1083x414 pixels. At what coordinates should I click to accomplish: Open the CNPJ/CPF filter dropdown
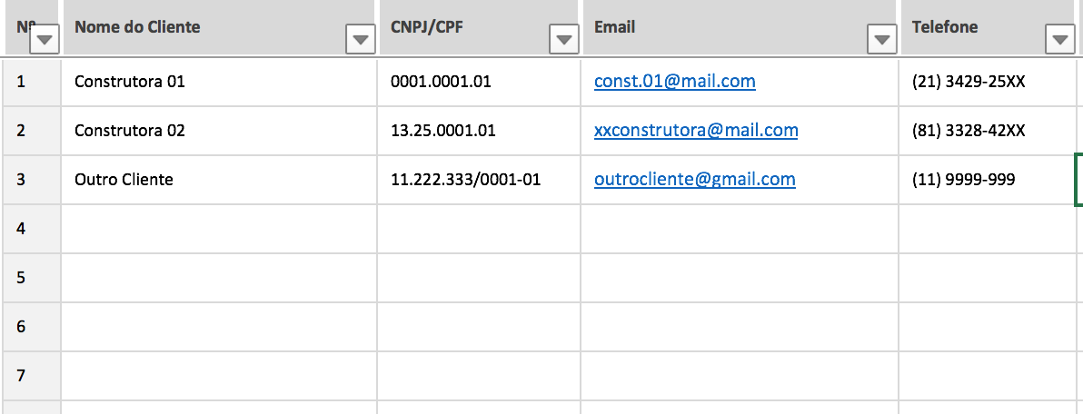pyautogui.click(x=565, y=40)
